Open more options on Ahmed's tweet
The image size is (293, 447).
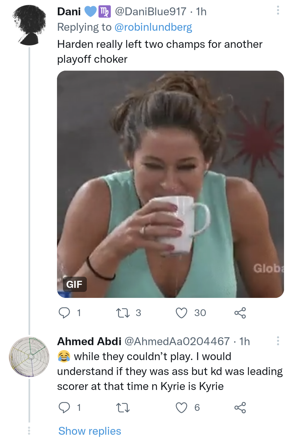click(x=278, y=341)
